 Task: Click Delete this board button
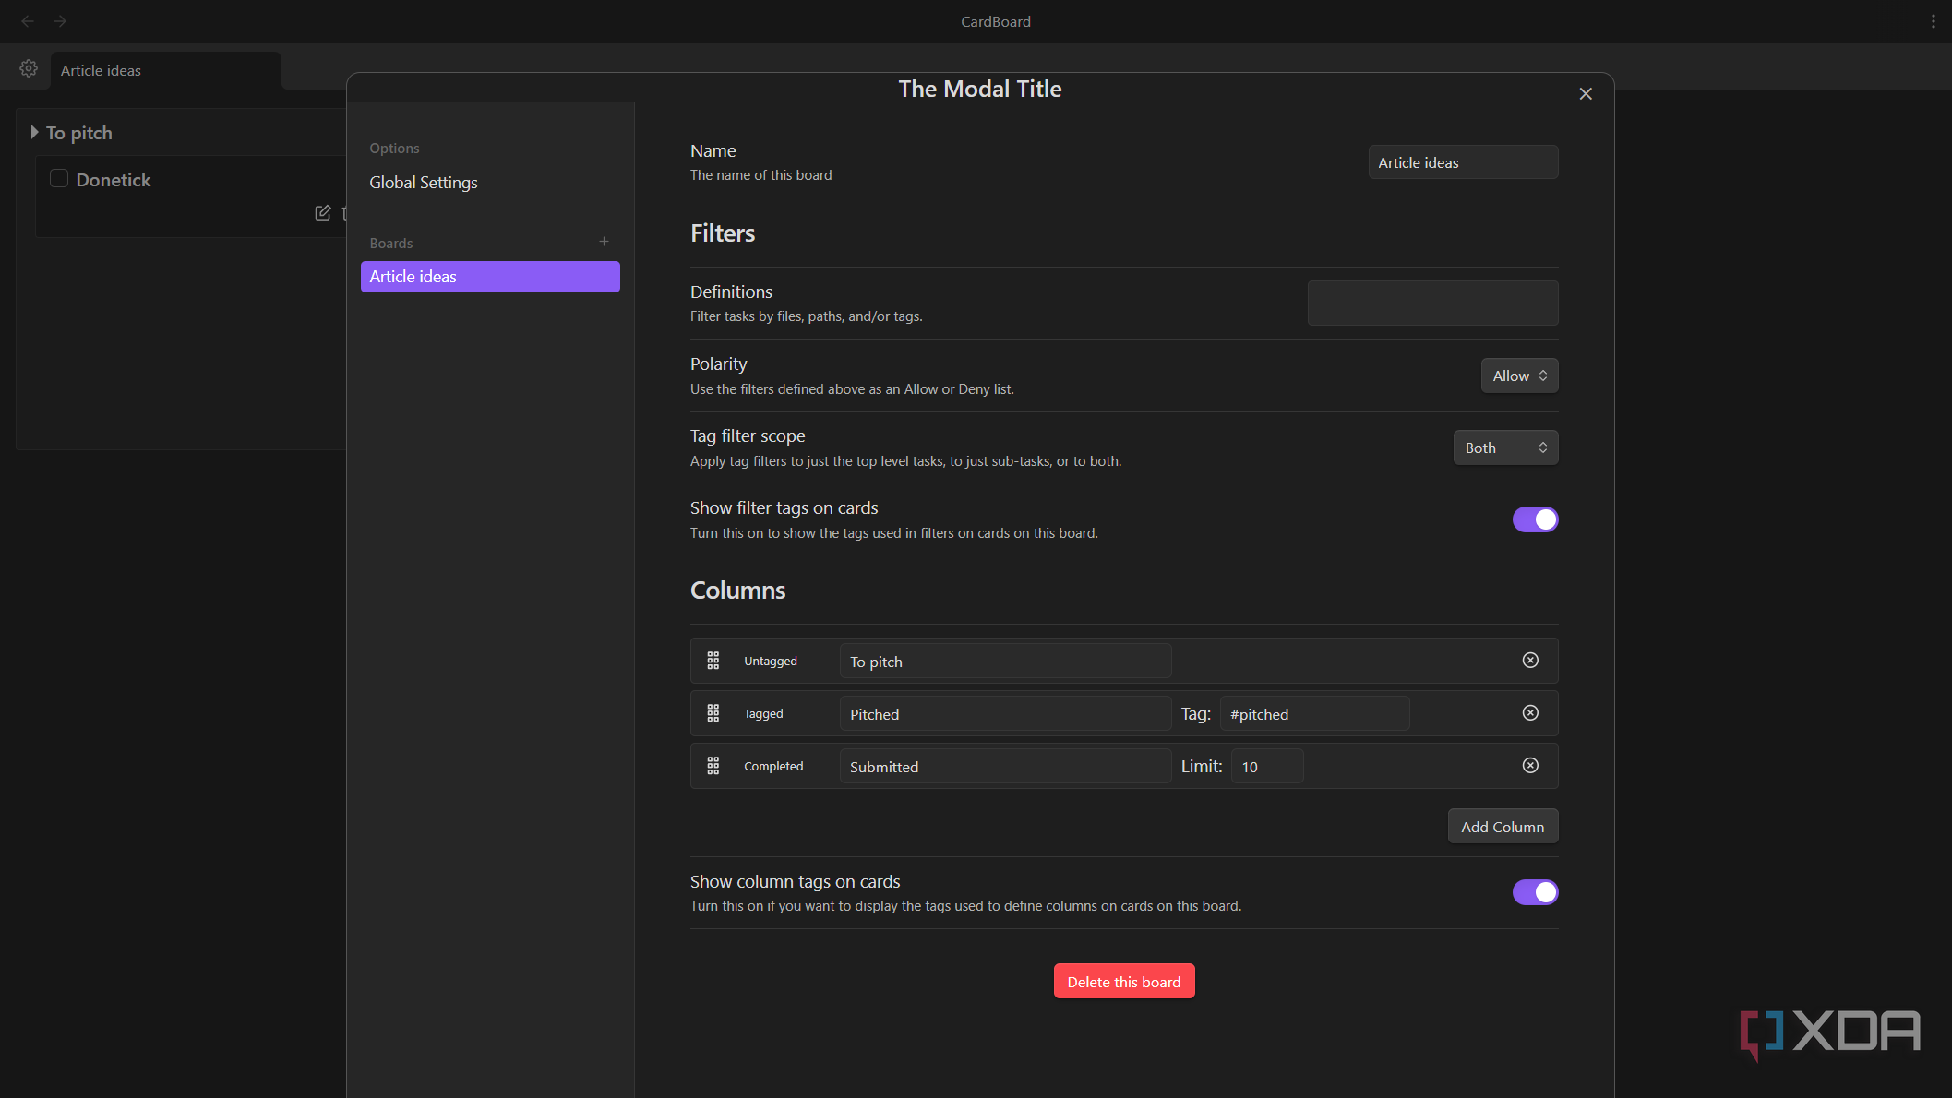click(x=1124, y=981)
